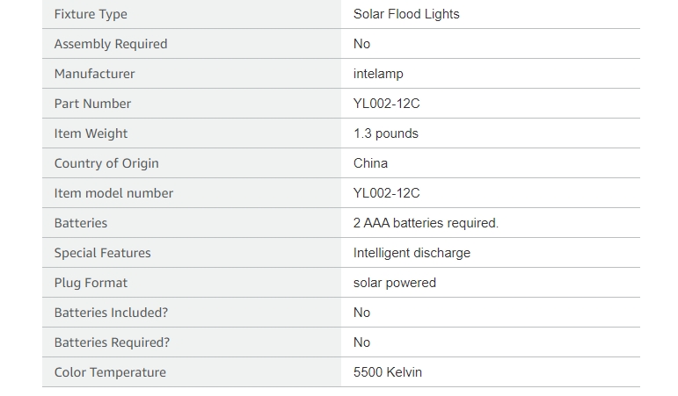Select the Solar Flood Lights value
This screenshot has width=678, height=396.
click(406, 14)
